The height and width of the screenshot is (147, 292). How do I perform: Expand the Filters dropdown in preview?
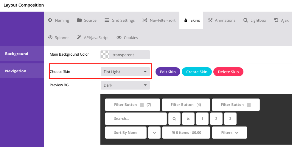tap(229, 133)
